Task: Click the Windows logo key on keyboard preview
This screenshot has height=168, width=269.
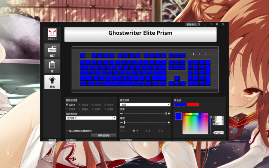Action: tap(91, 83)
